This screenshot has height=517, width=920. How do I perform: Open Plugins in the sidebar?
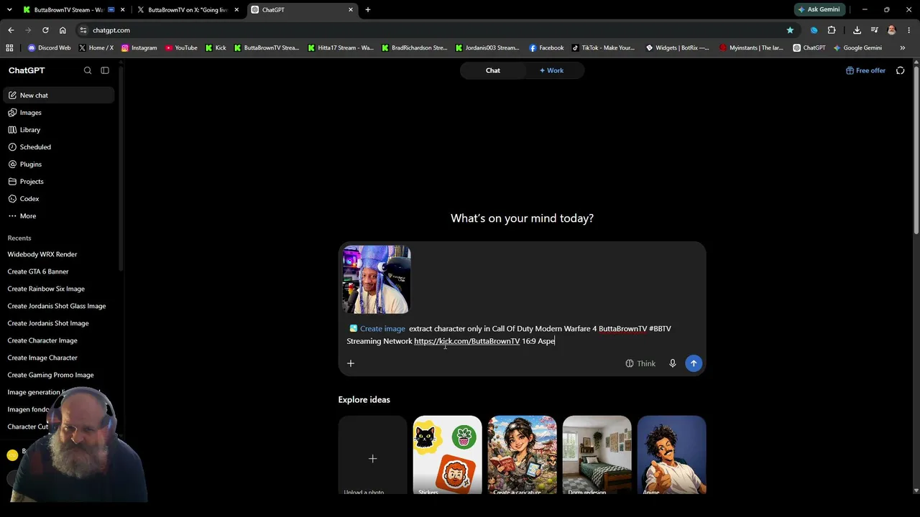57,164
